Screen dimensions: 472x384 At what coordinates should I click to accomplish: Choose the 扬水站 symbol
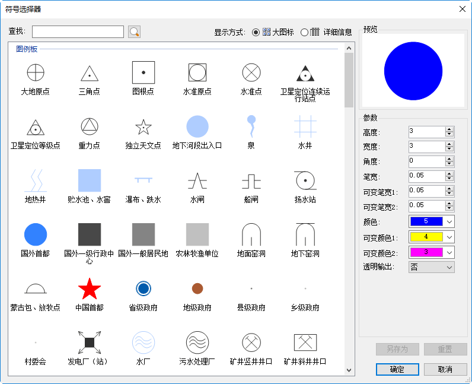(305, 180)
